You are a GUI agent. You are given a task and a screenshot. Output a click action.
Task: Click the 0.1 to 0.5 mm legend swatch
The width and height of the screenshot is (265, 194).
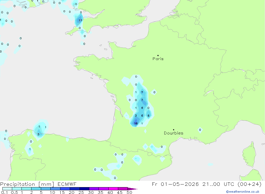(7, 189)
